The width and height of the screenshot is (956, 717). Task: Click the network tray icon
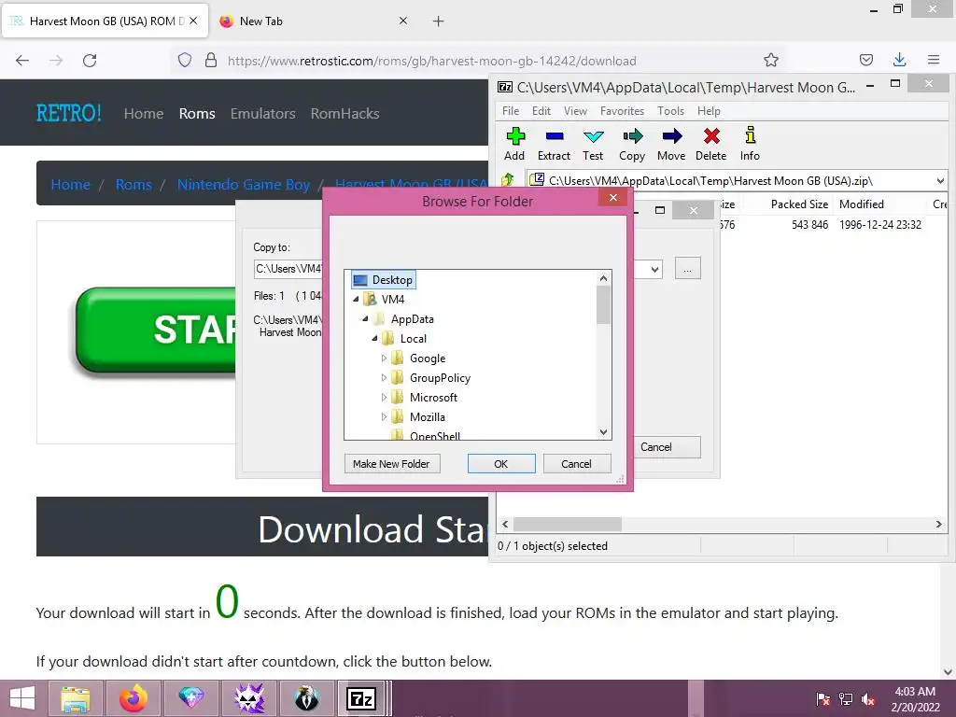pos(846,698)
